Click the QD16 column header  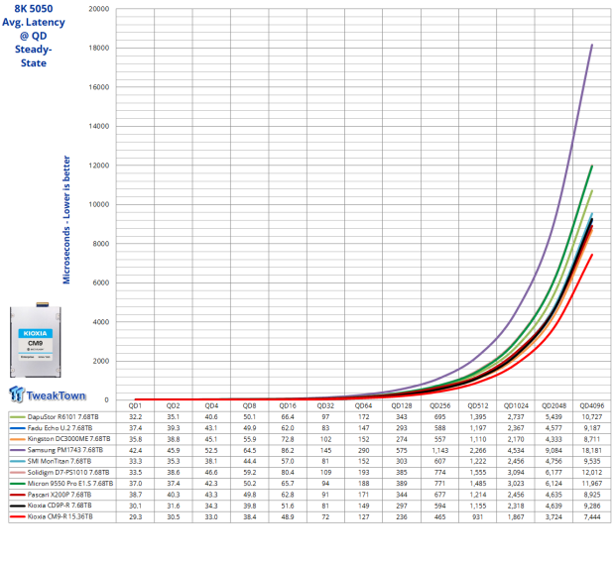pyautogui.click(x=288, y=405)
